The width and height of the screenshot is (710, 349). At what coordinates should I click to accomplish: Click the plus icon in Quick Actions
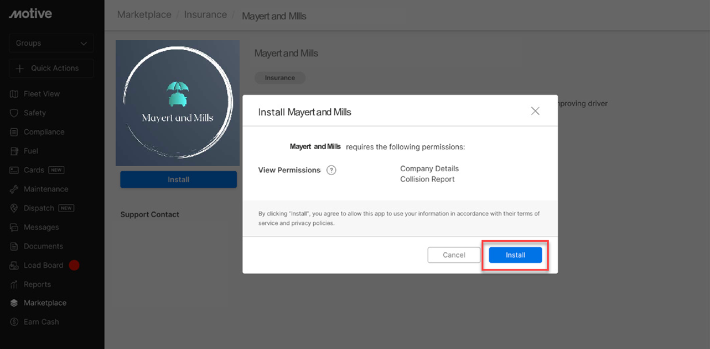click(x=20, y=68)
